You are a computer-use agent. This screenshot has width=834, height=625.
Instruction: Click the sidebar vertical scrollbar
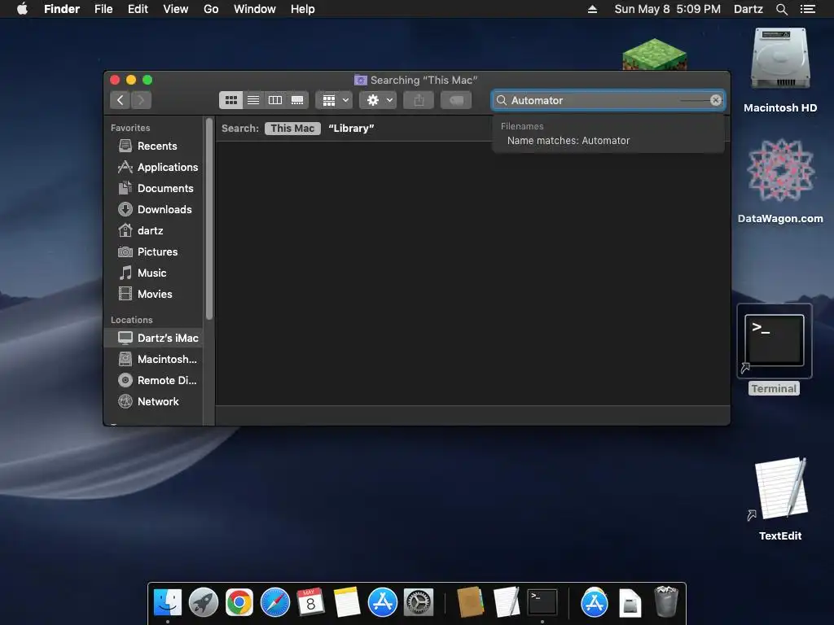tap(209, 219)
